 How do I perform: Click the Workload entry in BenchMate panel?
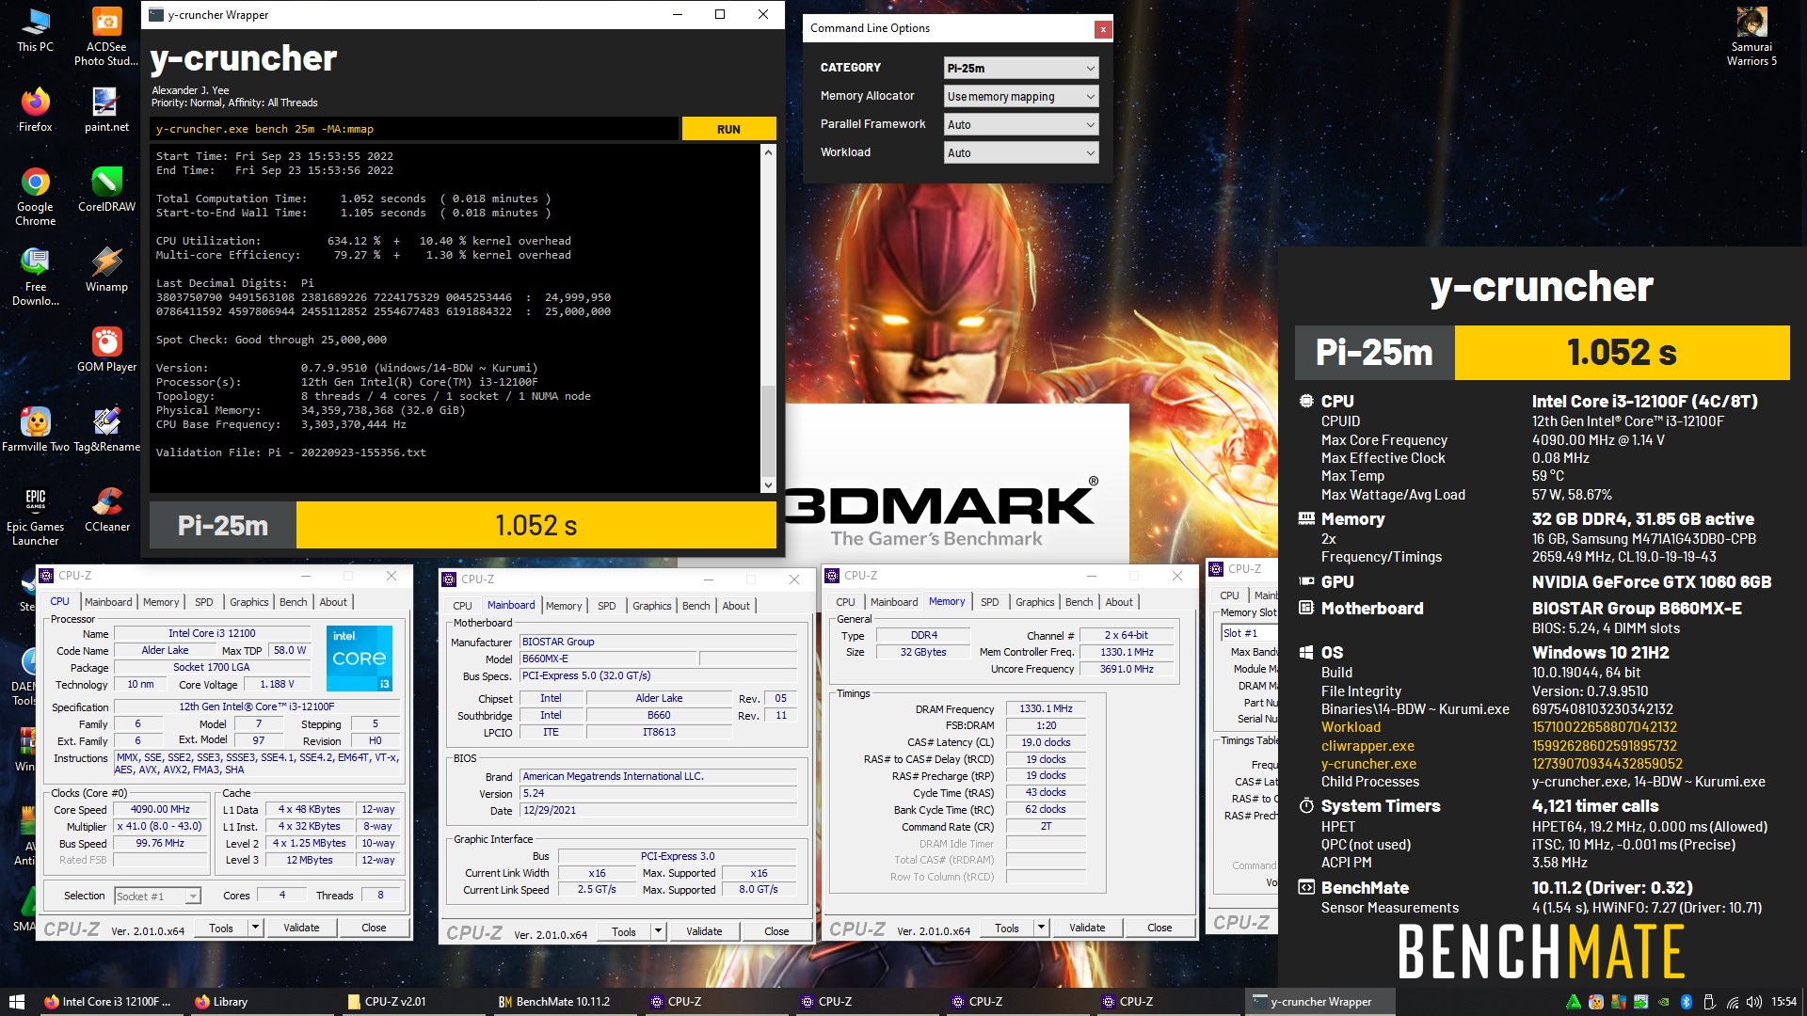[x=1351, y=727]
